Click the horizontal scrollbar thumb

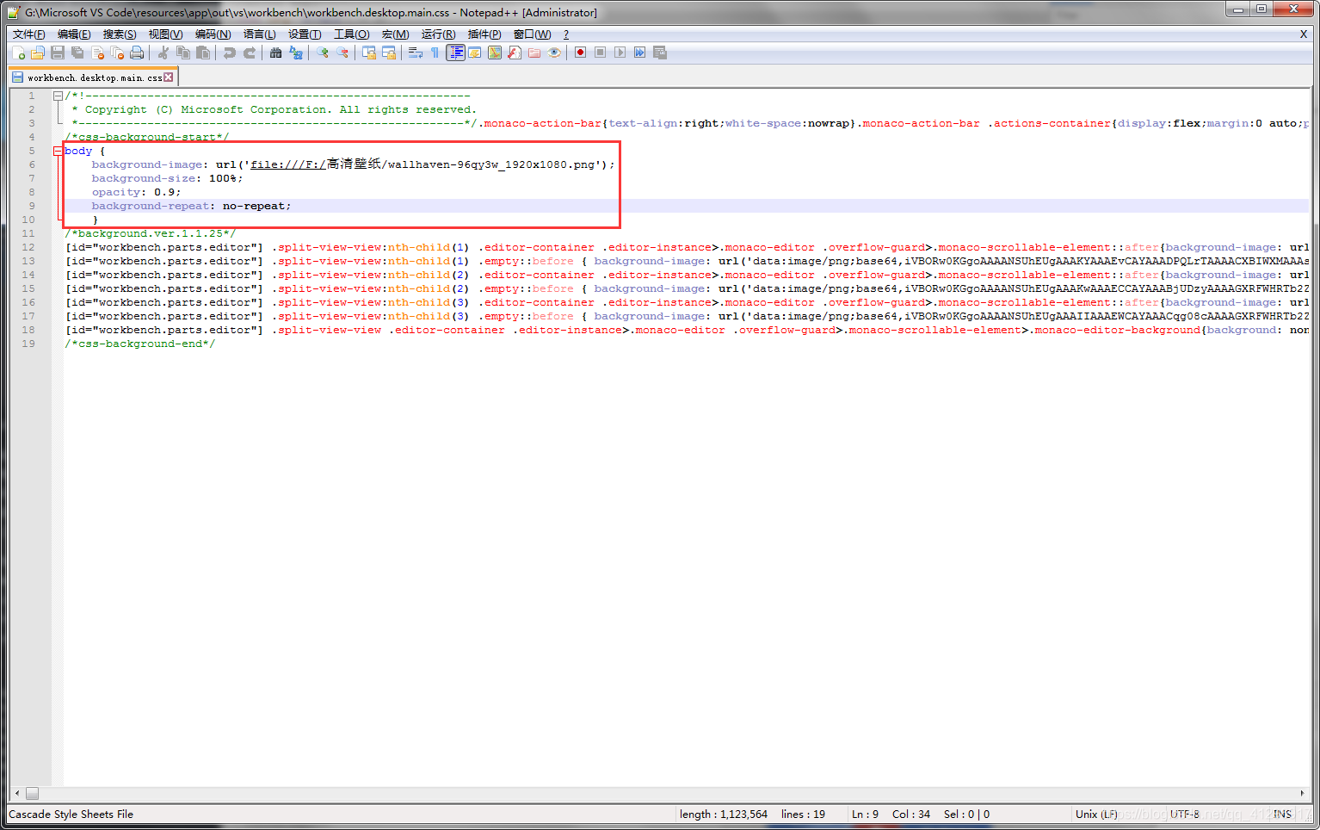coord(32,793)
